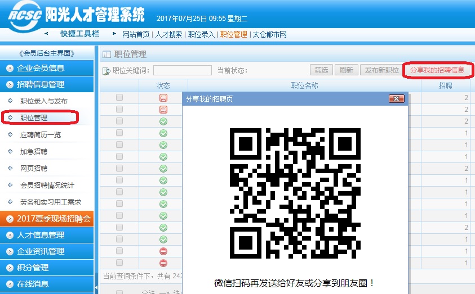The width and height of the screenshot is (475, 294).
Task: Check the checkbox in the last visible row
Action: [x=119, y=263]
